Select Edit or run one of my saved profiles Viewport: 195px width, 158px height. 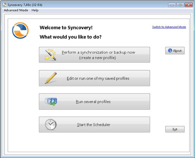pos(98,78)
